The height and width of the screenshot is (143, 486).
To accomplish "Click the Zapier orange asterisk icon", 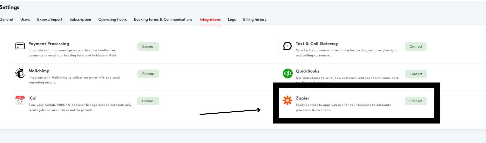I will 287,100.
